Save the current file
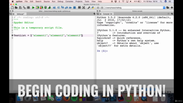Screen dimensions: 183x103 point(20,8)
